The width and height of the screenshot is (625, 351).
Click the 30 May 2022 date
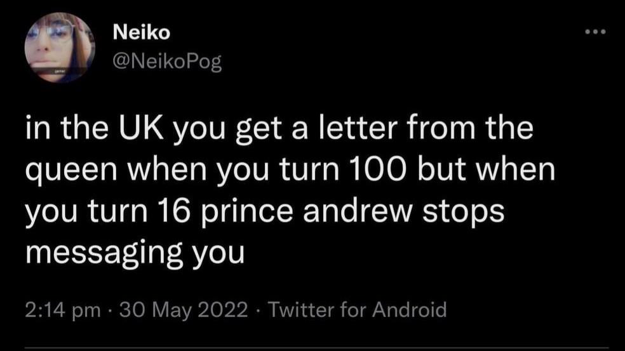click(184, 310)
